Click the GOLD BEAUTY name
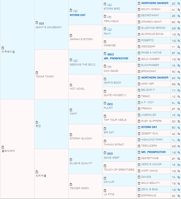 (x=150, y=183)
